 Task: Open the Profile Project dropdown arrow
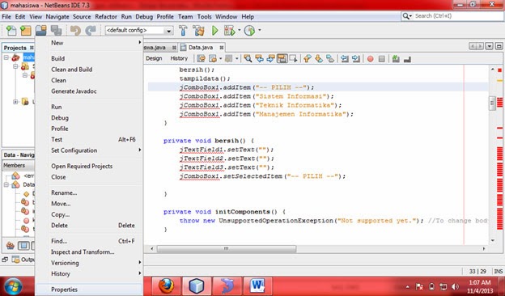click(x=259, y=31)
